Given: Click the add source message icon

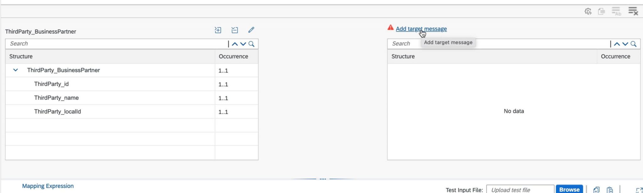Looking at the screenshot, I should pos(218,30).
